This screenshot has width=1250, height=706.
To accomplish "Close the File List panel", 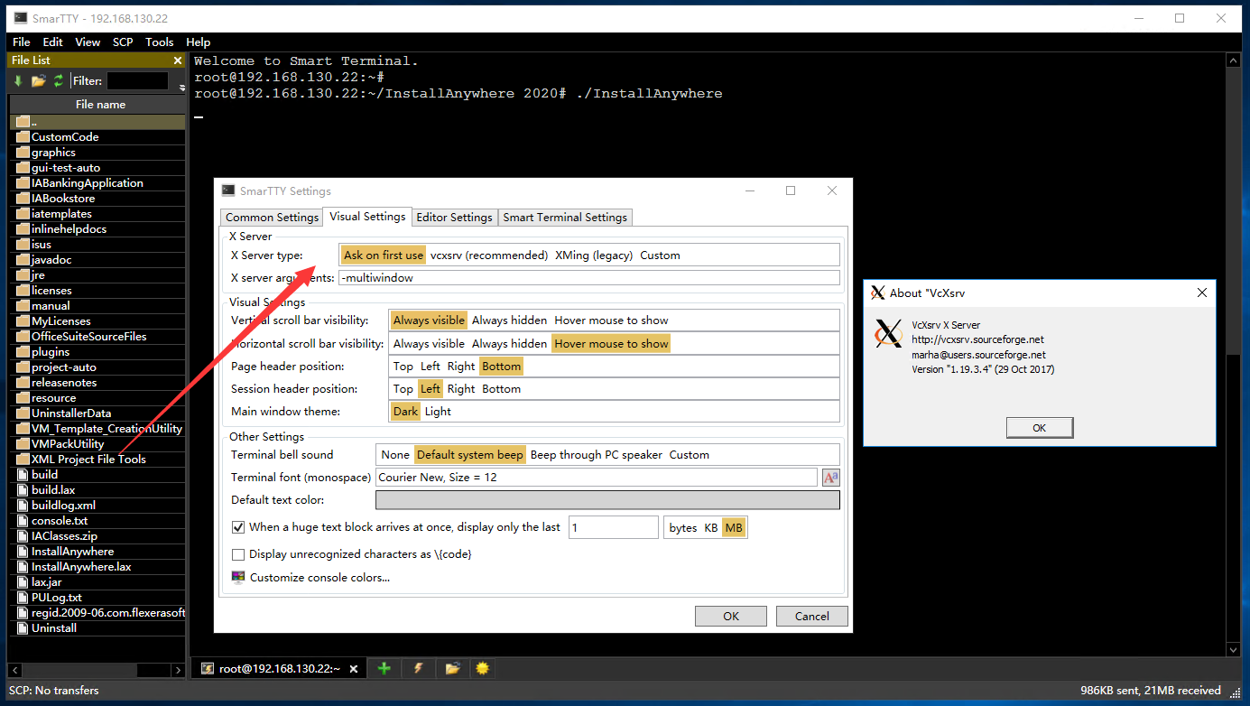I will tap(178, 60).
